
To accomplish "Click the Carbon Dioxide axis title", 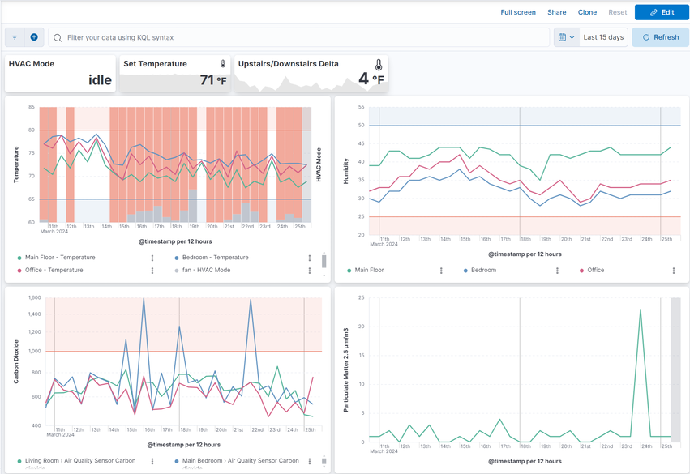I will coord(16,361).
